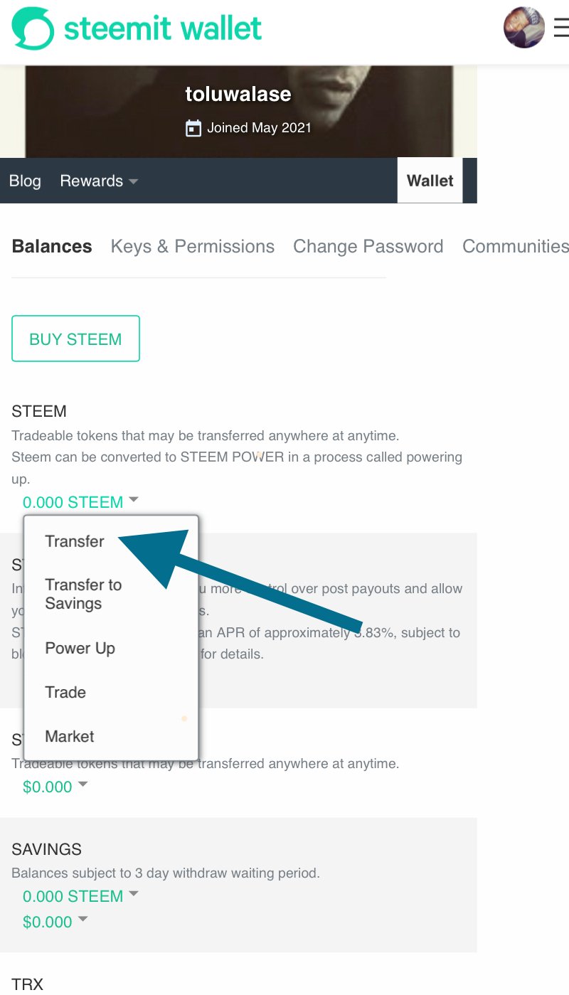Switch to the Keys & Permissions tab
The height and width of the screenshot is (995, 569).
193,246
